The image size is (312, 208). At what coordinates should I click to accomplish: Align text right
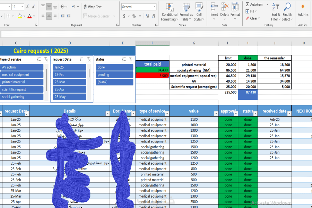coord(55,16)
